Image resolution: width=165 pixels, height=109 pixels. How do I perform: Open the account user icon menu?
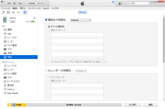pyautogui.click(x=120, y=3)
